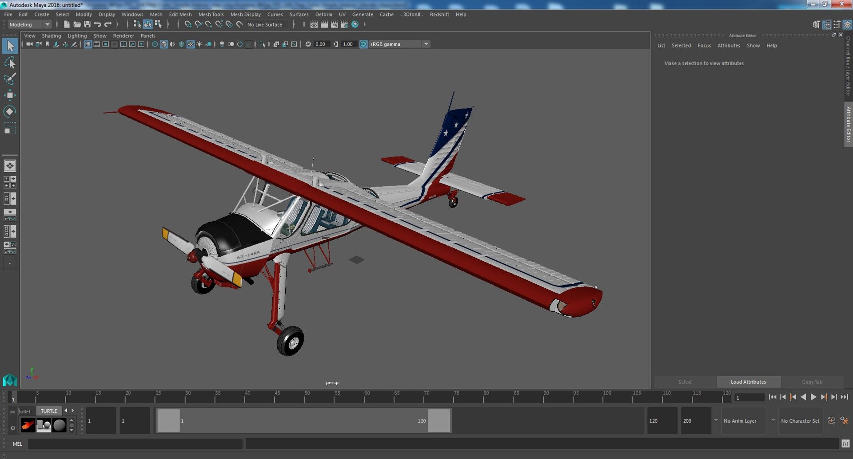Open the Redshift menu

(x=439, y=14)
